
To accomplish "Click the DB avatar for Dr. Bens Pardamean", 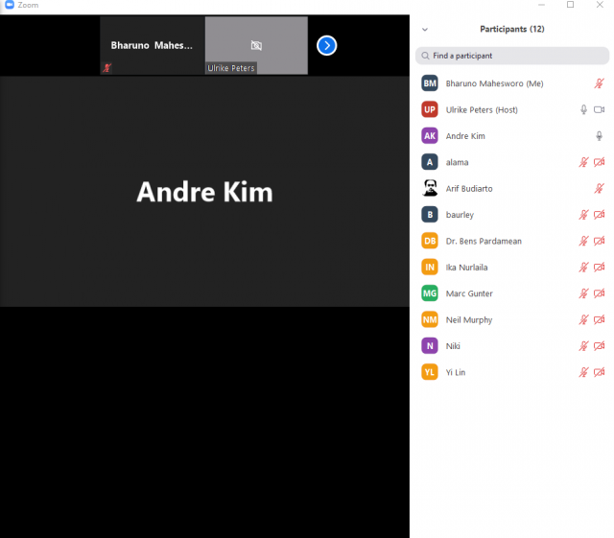I will (x=430, y=241).
